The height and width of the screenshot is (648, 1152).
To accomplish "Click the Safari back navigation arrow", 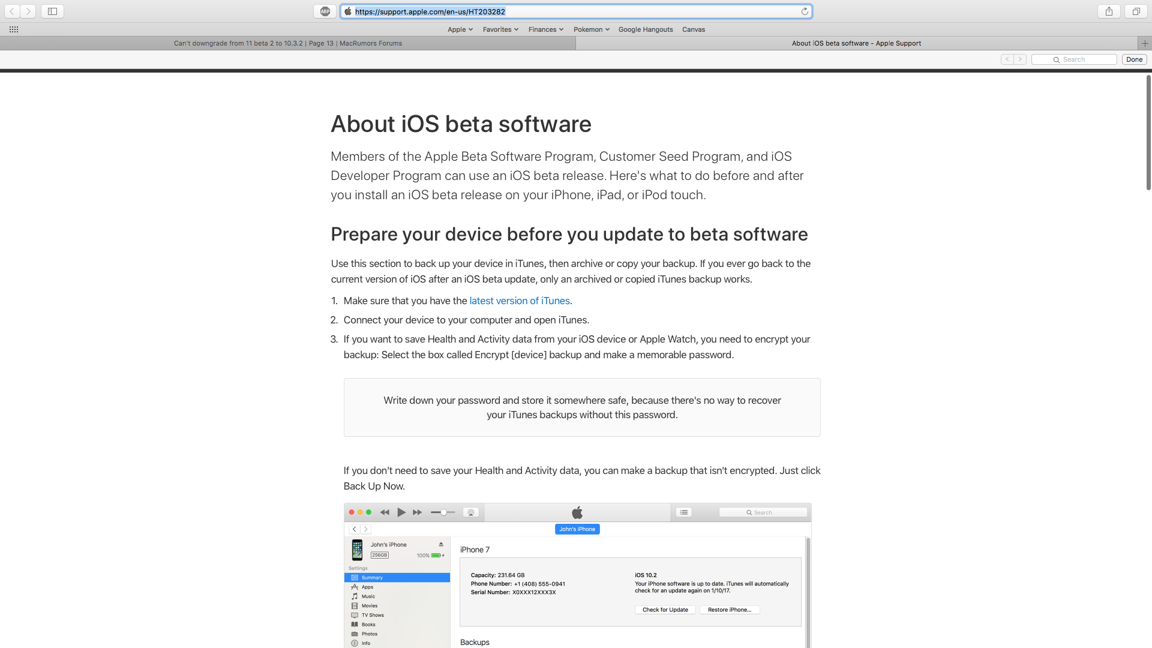I will (12, 11).
